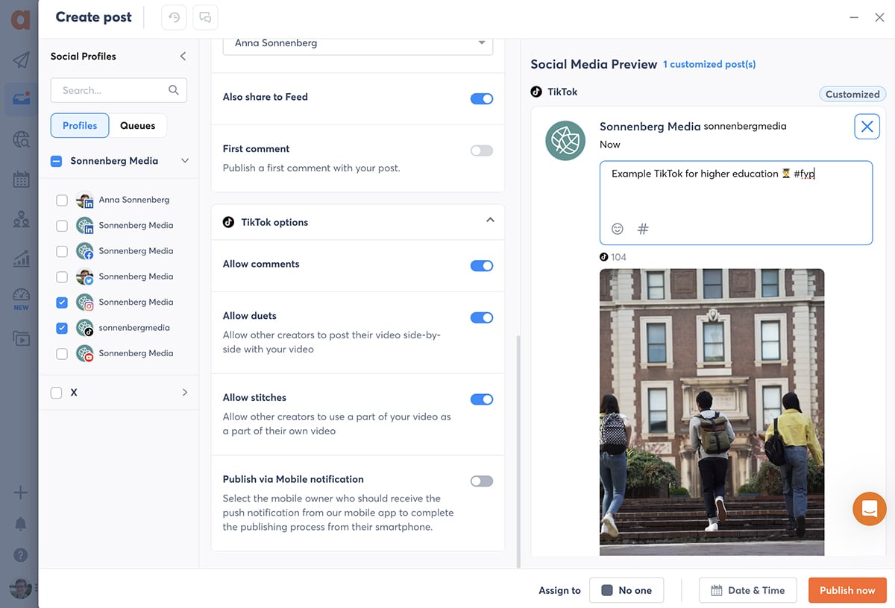The height and width of the screenshot is (608, 895).
Task: Collapse the Social Profiles panel
Action: 183,57
